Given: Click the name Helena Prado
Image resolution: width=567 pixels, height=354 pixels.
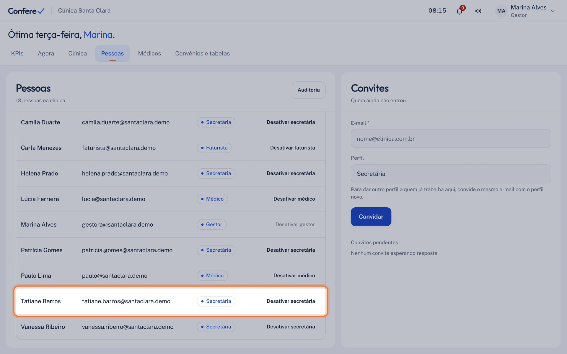Looking at the screenshot, I should click(x=39, y=173).
